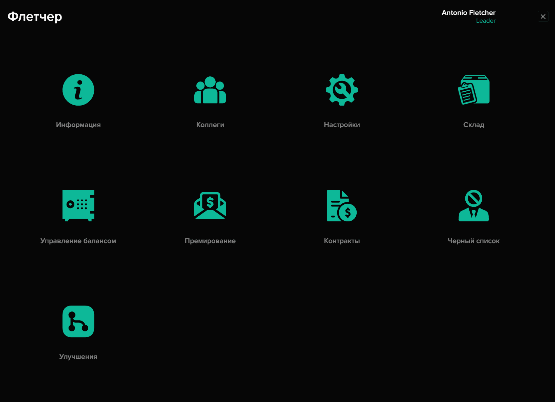Click the Черный список banned person icon

[x=473, y=205]
